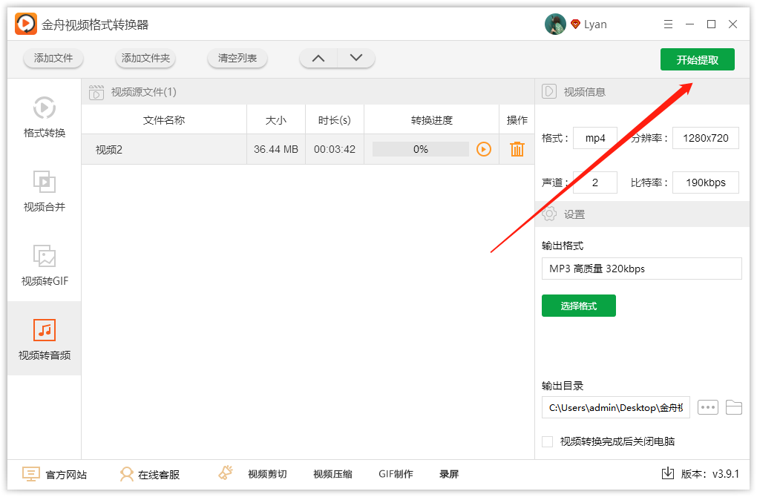Open the hamburger menu in title bar
Image resolution: width=757 pixels, height=497 pixels.
point(668,24)
